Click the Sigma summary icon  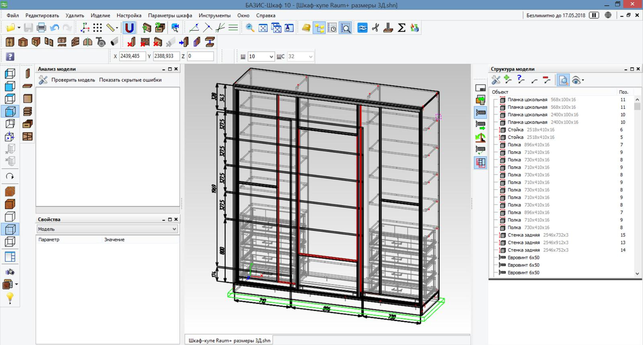point(401,28)
